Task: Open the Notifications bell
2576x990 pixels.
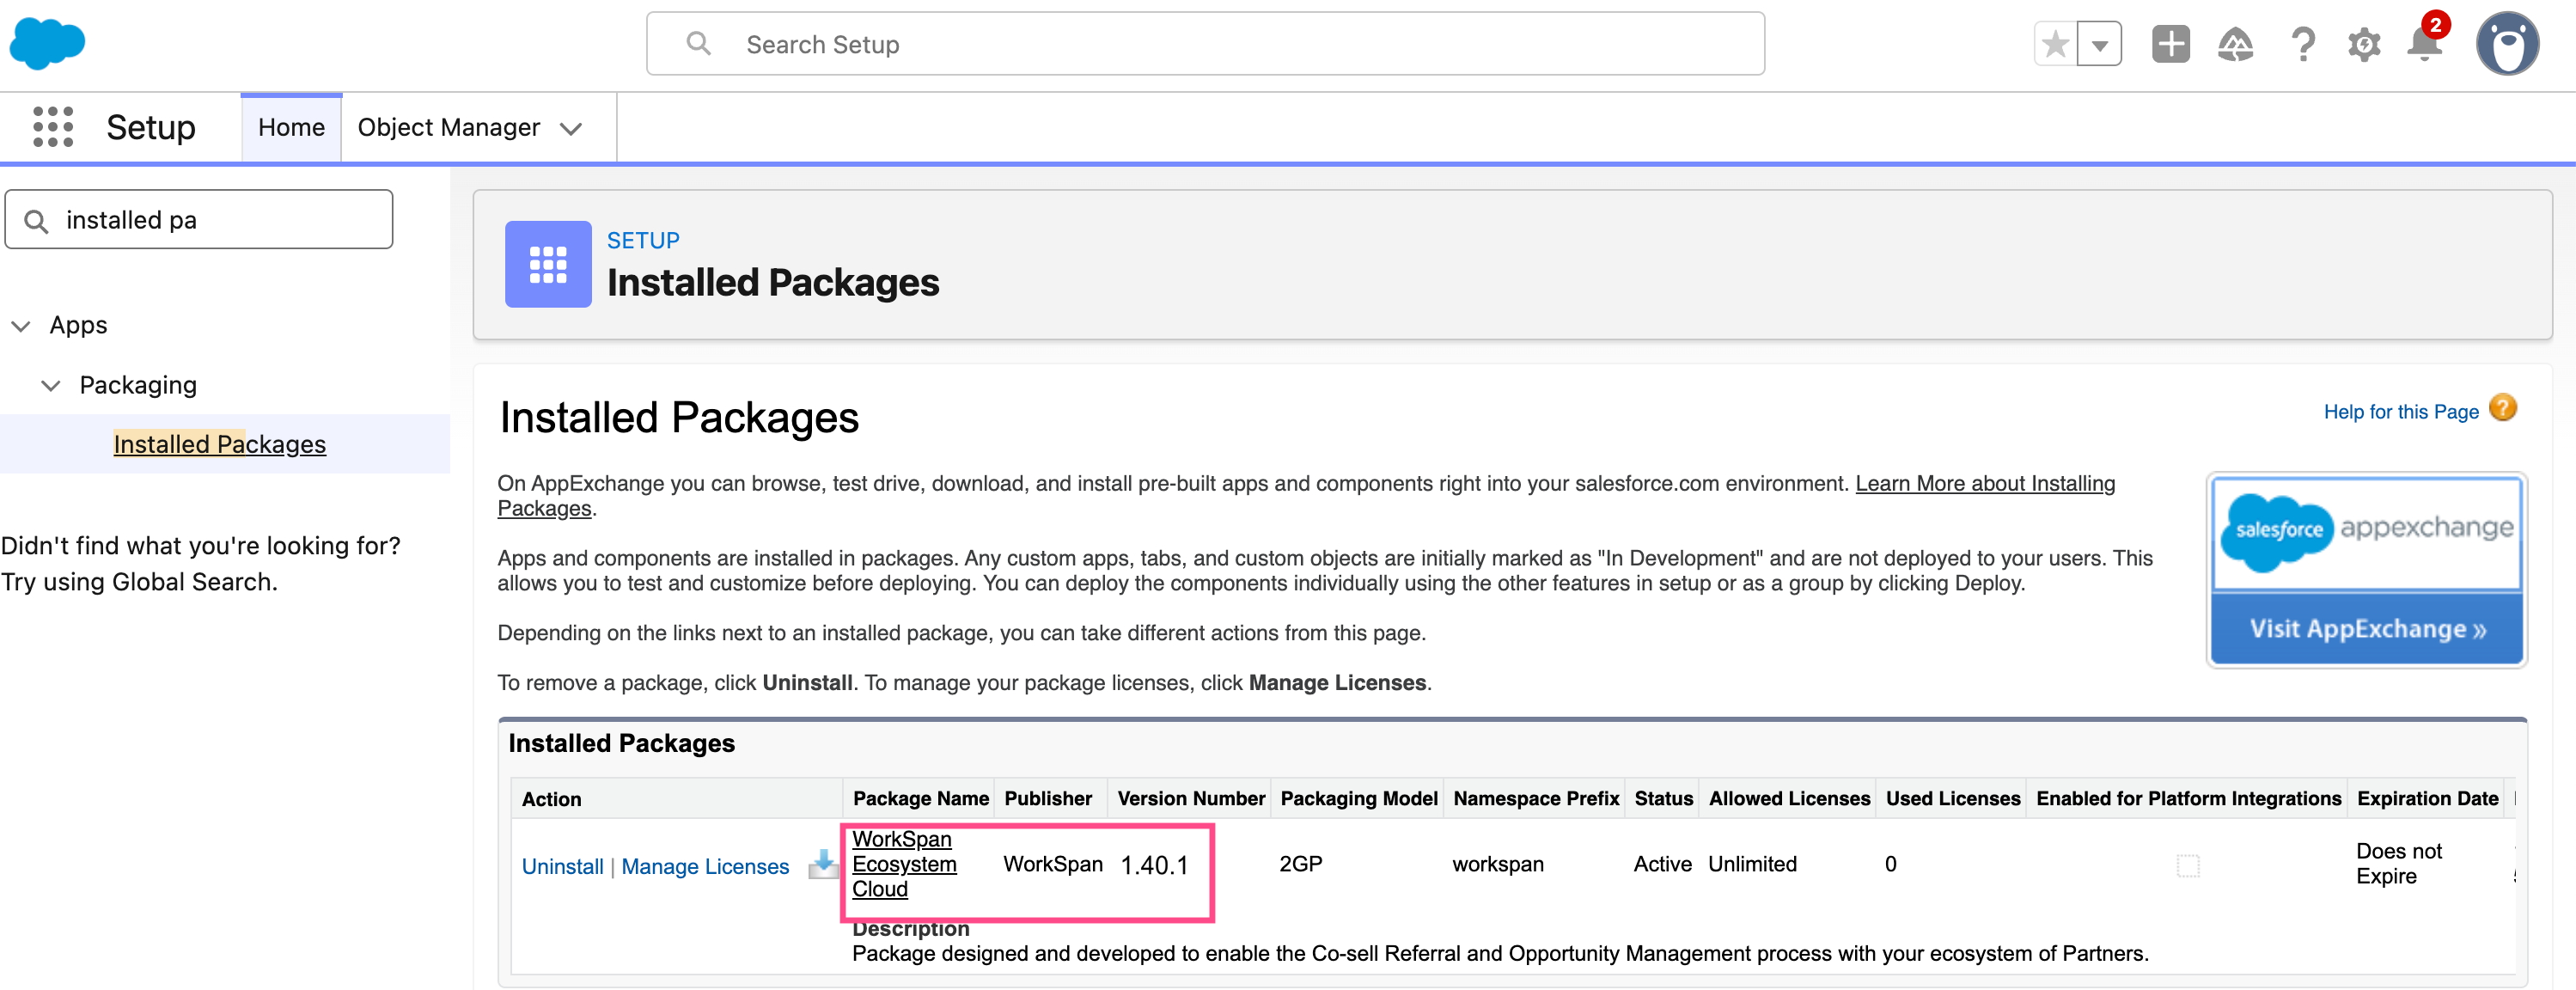Action: pyautogui.click(x=2425, y=43)
